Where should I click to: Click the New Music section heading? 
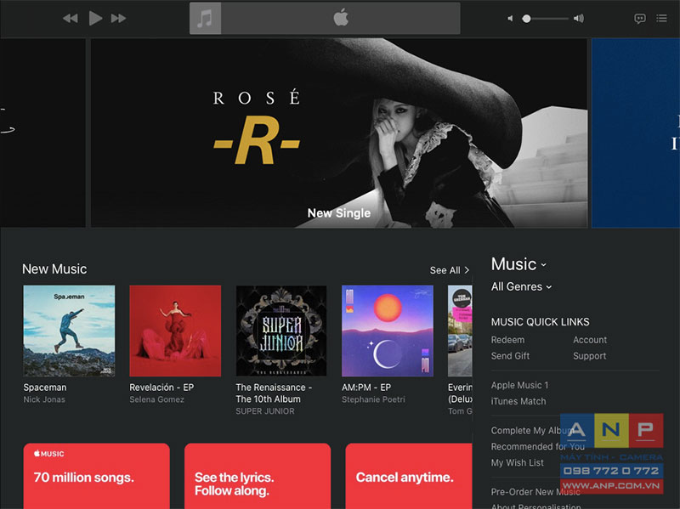pyautogui.click(x=54, y=269)
